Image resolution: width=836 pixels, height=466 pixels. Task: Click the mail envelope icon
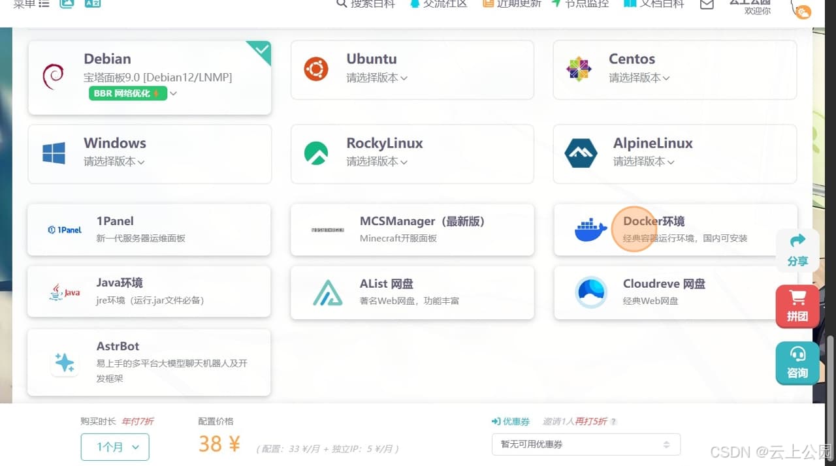pyautogui.click(x=707, y=4)
